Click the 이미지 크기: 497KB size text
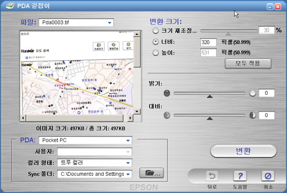287x193 pixels. (x=60, y=128)
